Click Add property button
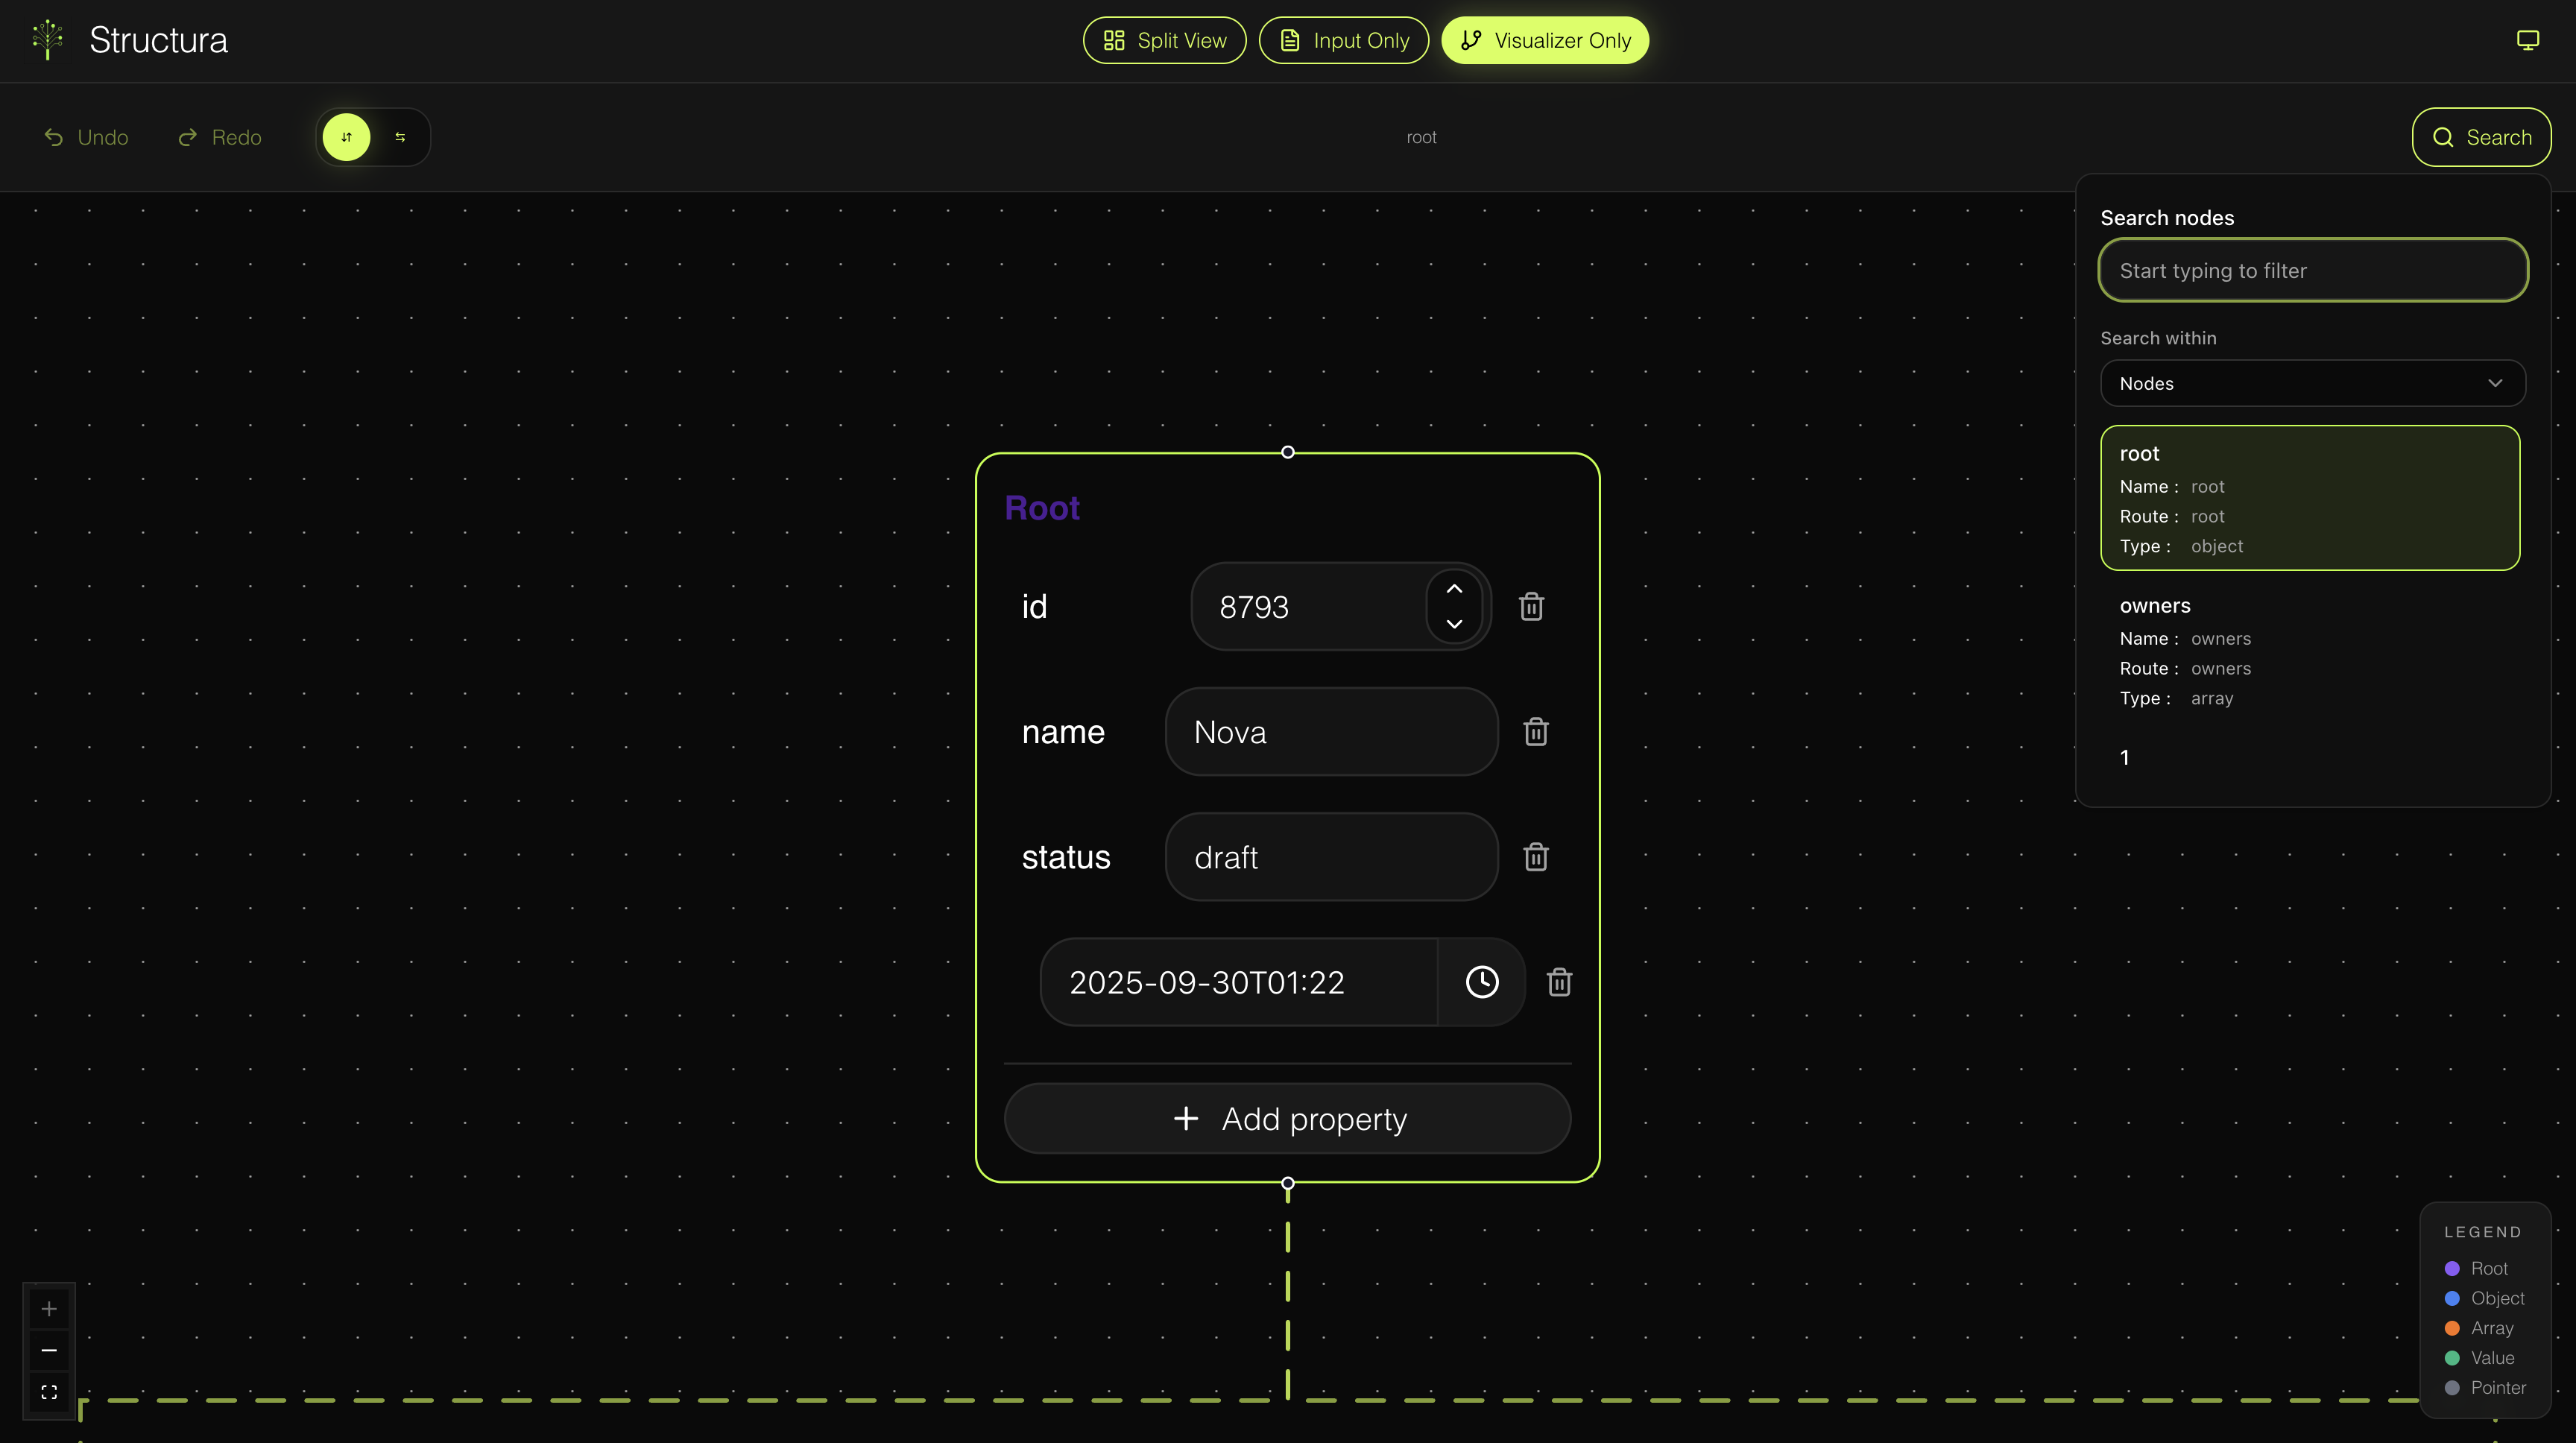Screen dimensions: 2576x1443 (x=1287, y=1119)
